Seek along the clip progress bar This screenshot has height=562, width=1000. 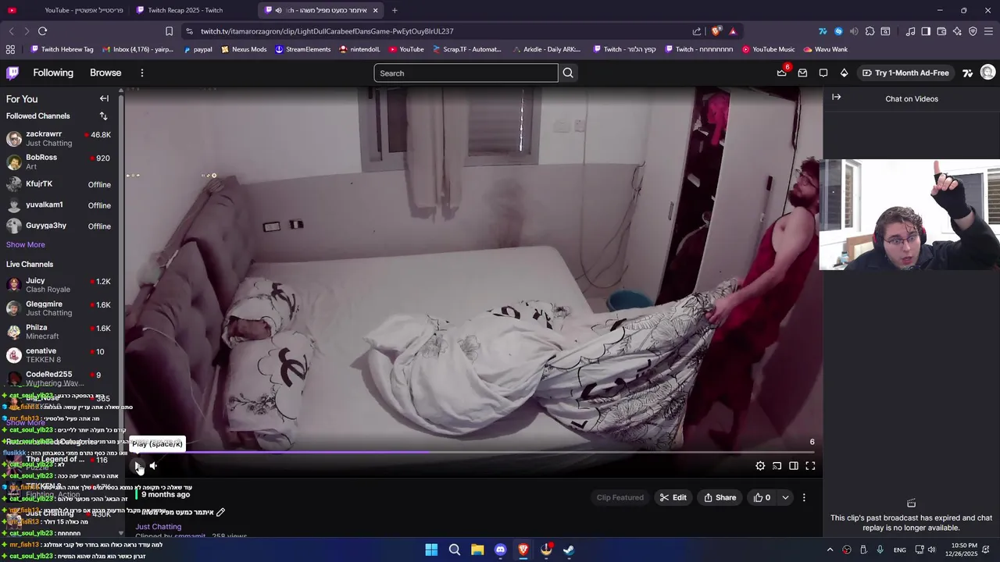pos(473,452)
